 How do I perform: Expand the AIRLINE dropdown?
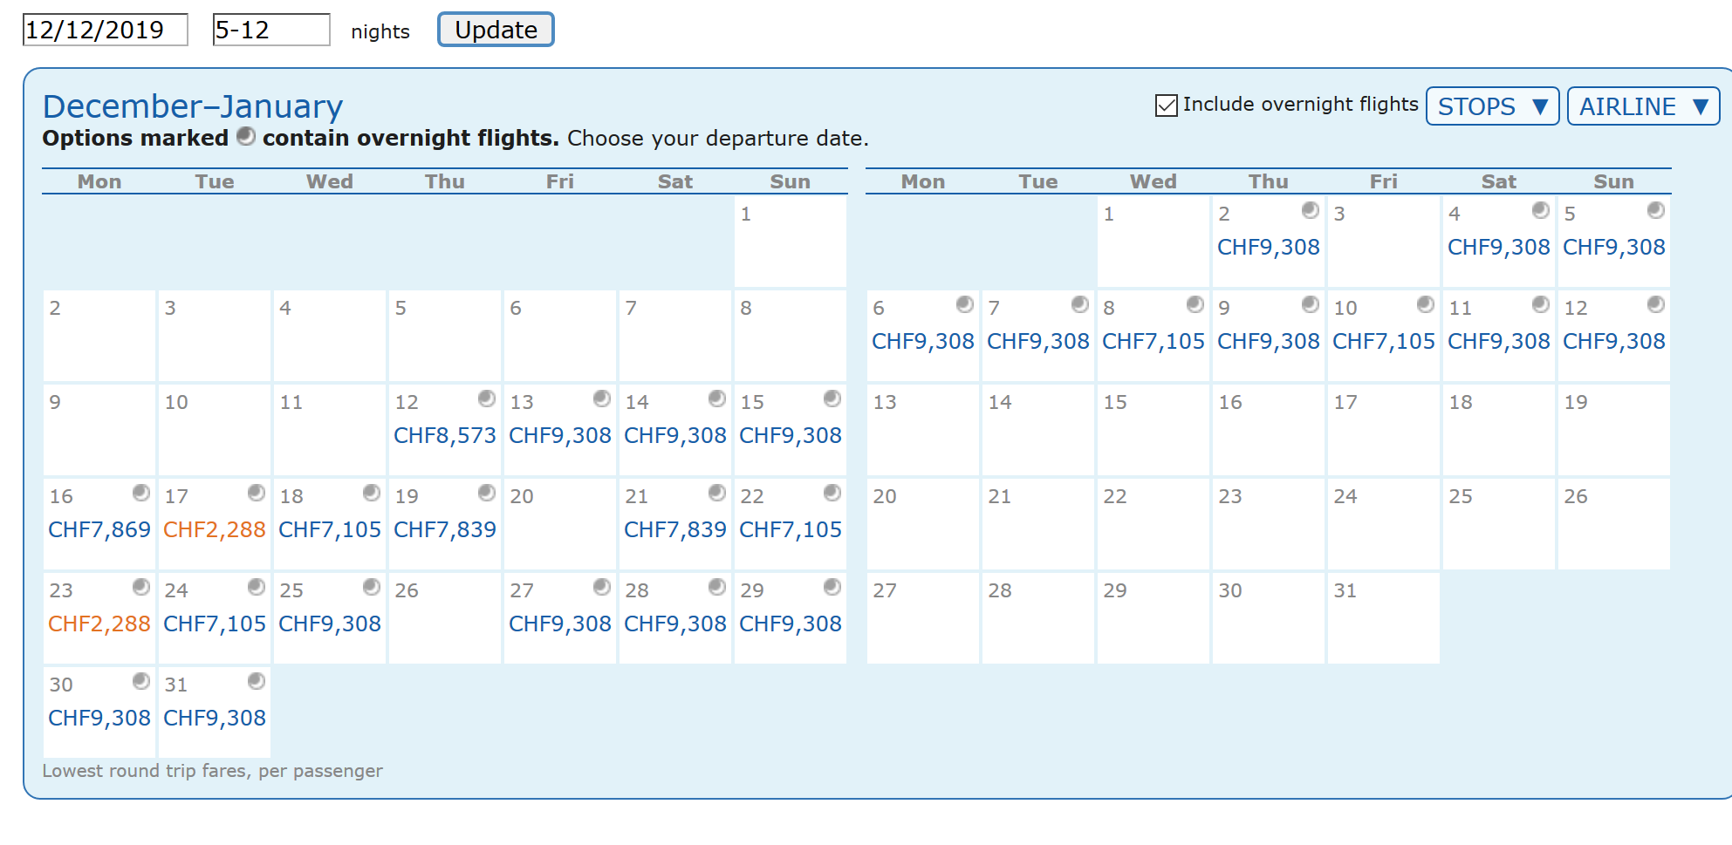click(x=1643, y=106)
